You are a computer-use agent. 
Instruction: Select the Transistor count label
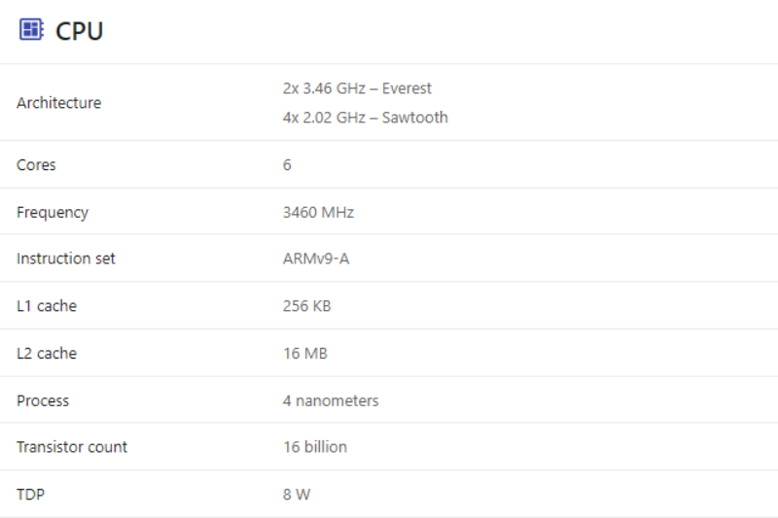point(72,447)
